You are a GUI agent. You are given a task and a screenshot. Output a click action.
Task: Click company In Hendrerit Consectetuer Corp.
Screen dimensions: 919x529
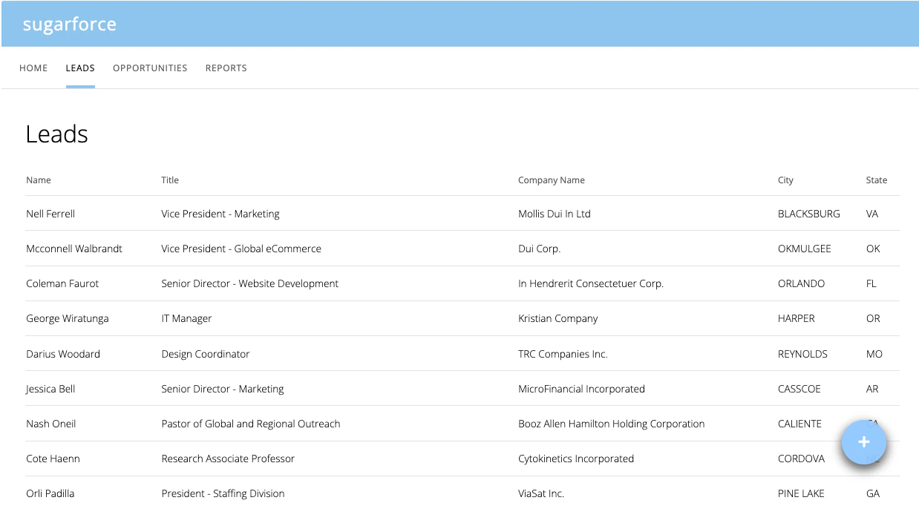click(x=591, y=283)
